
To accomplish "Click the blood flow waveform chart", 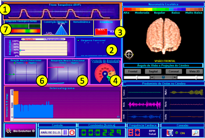I will [x=62, y=12].
